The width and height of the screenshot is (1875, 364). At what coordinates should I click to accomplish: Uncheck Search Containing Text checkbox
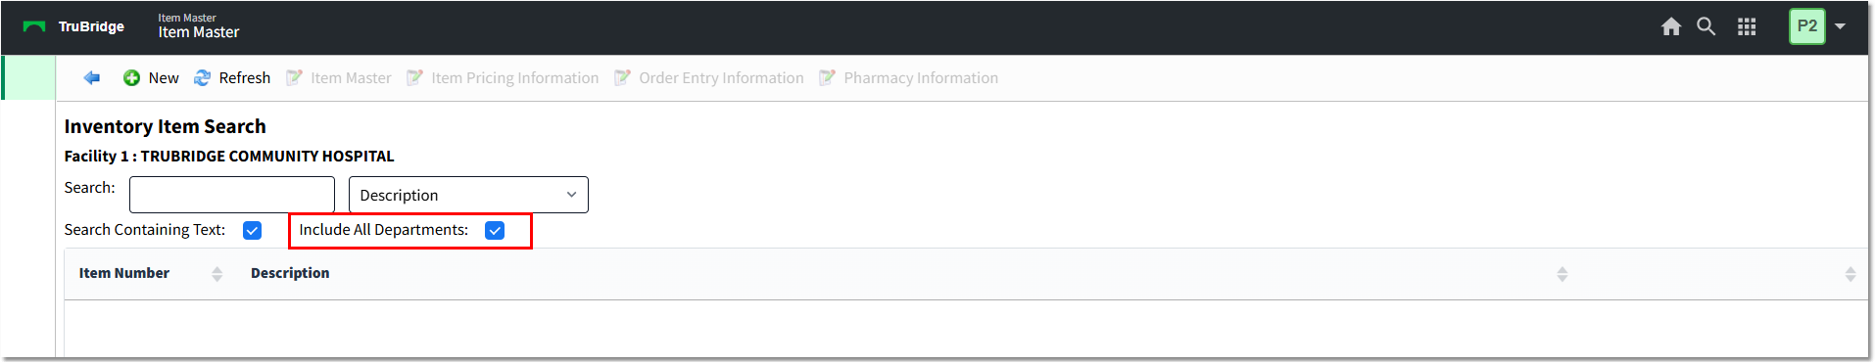pos(252,230)
